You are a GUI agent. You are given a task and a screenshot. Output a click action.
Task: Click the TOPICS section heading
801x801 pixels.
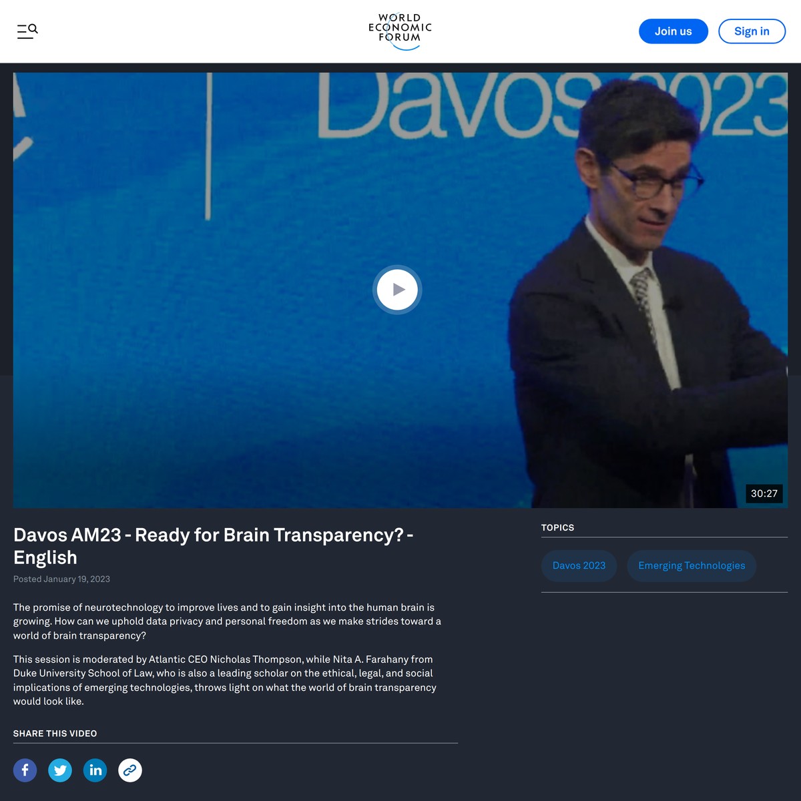[x=557, y=527]
